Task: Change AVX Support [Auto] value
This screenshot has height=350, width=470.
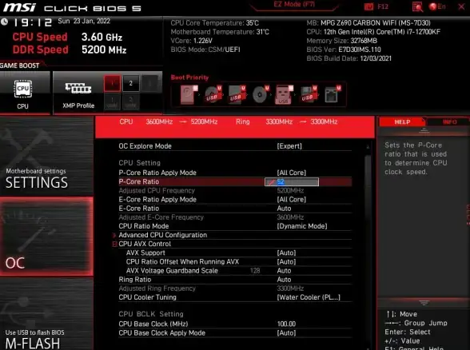Action: coord(286,253)
